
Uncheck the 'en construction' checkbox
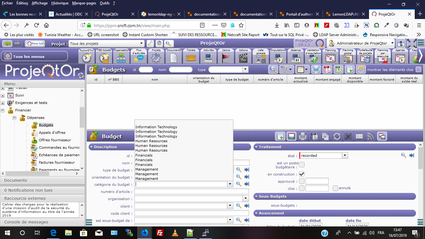301,174
